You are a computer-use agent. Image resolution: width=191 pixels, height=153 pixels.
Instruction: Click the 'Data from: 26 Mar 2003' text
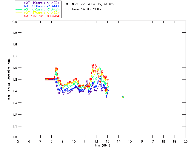[x=82, y=9]
